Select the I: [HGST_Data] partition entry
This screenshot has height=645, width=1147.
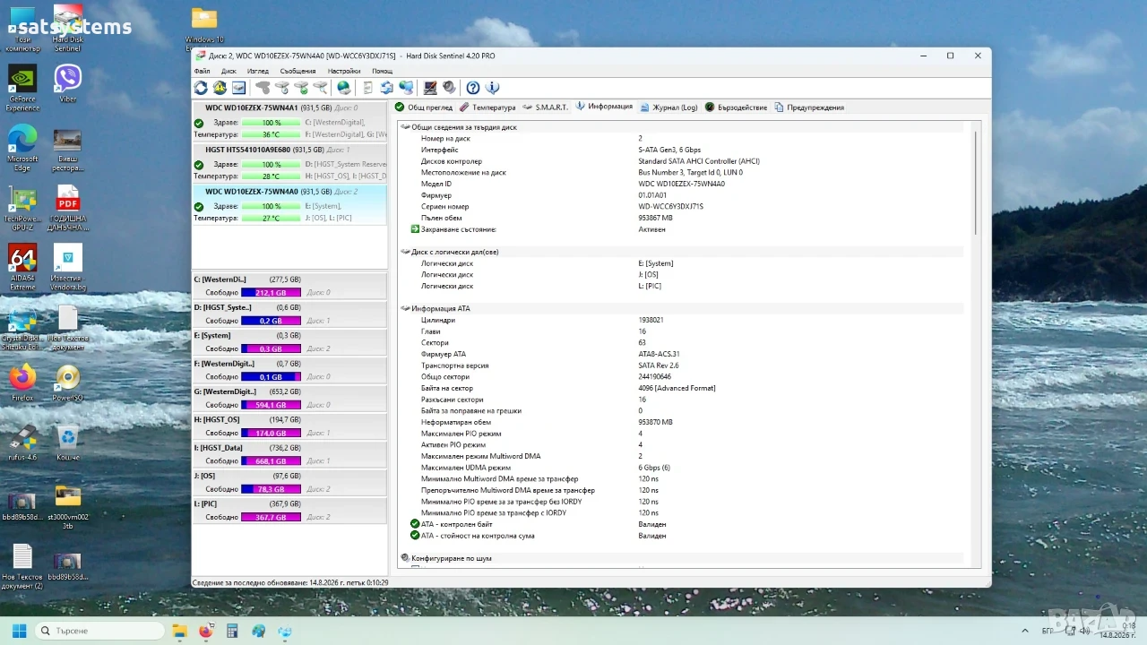point(289,453)
